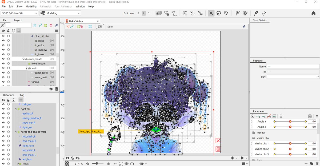This screenshot has height=166, width=320.
Task: Adjust the Angle Y parameter slider
Action: 290,122
